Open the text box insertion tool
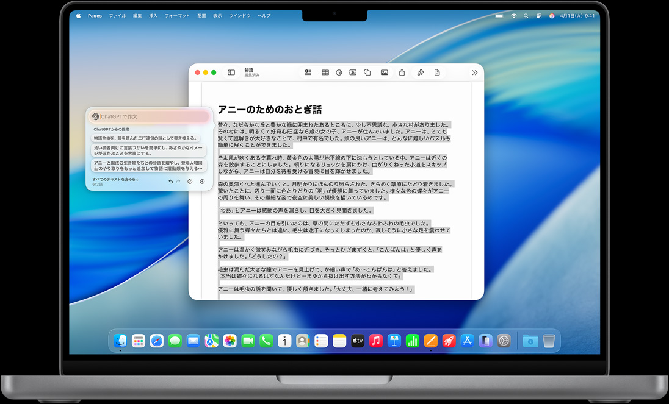This screenshot has height=404, width=669. [x=353, y=72]
